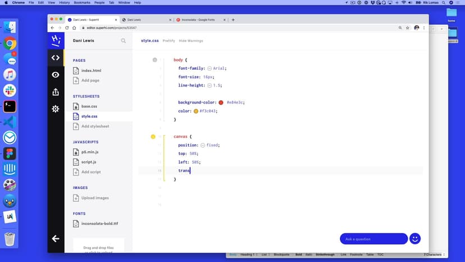Open the History menu in menu bar

(64, 3)
